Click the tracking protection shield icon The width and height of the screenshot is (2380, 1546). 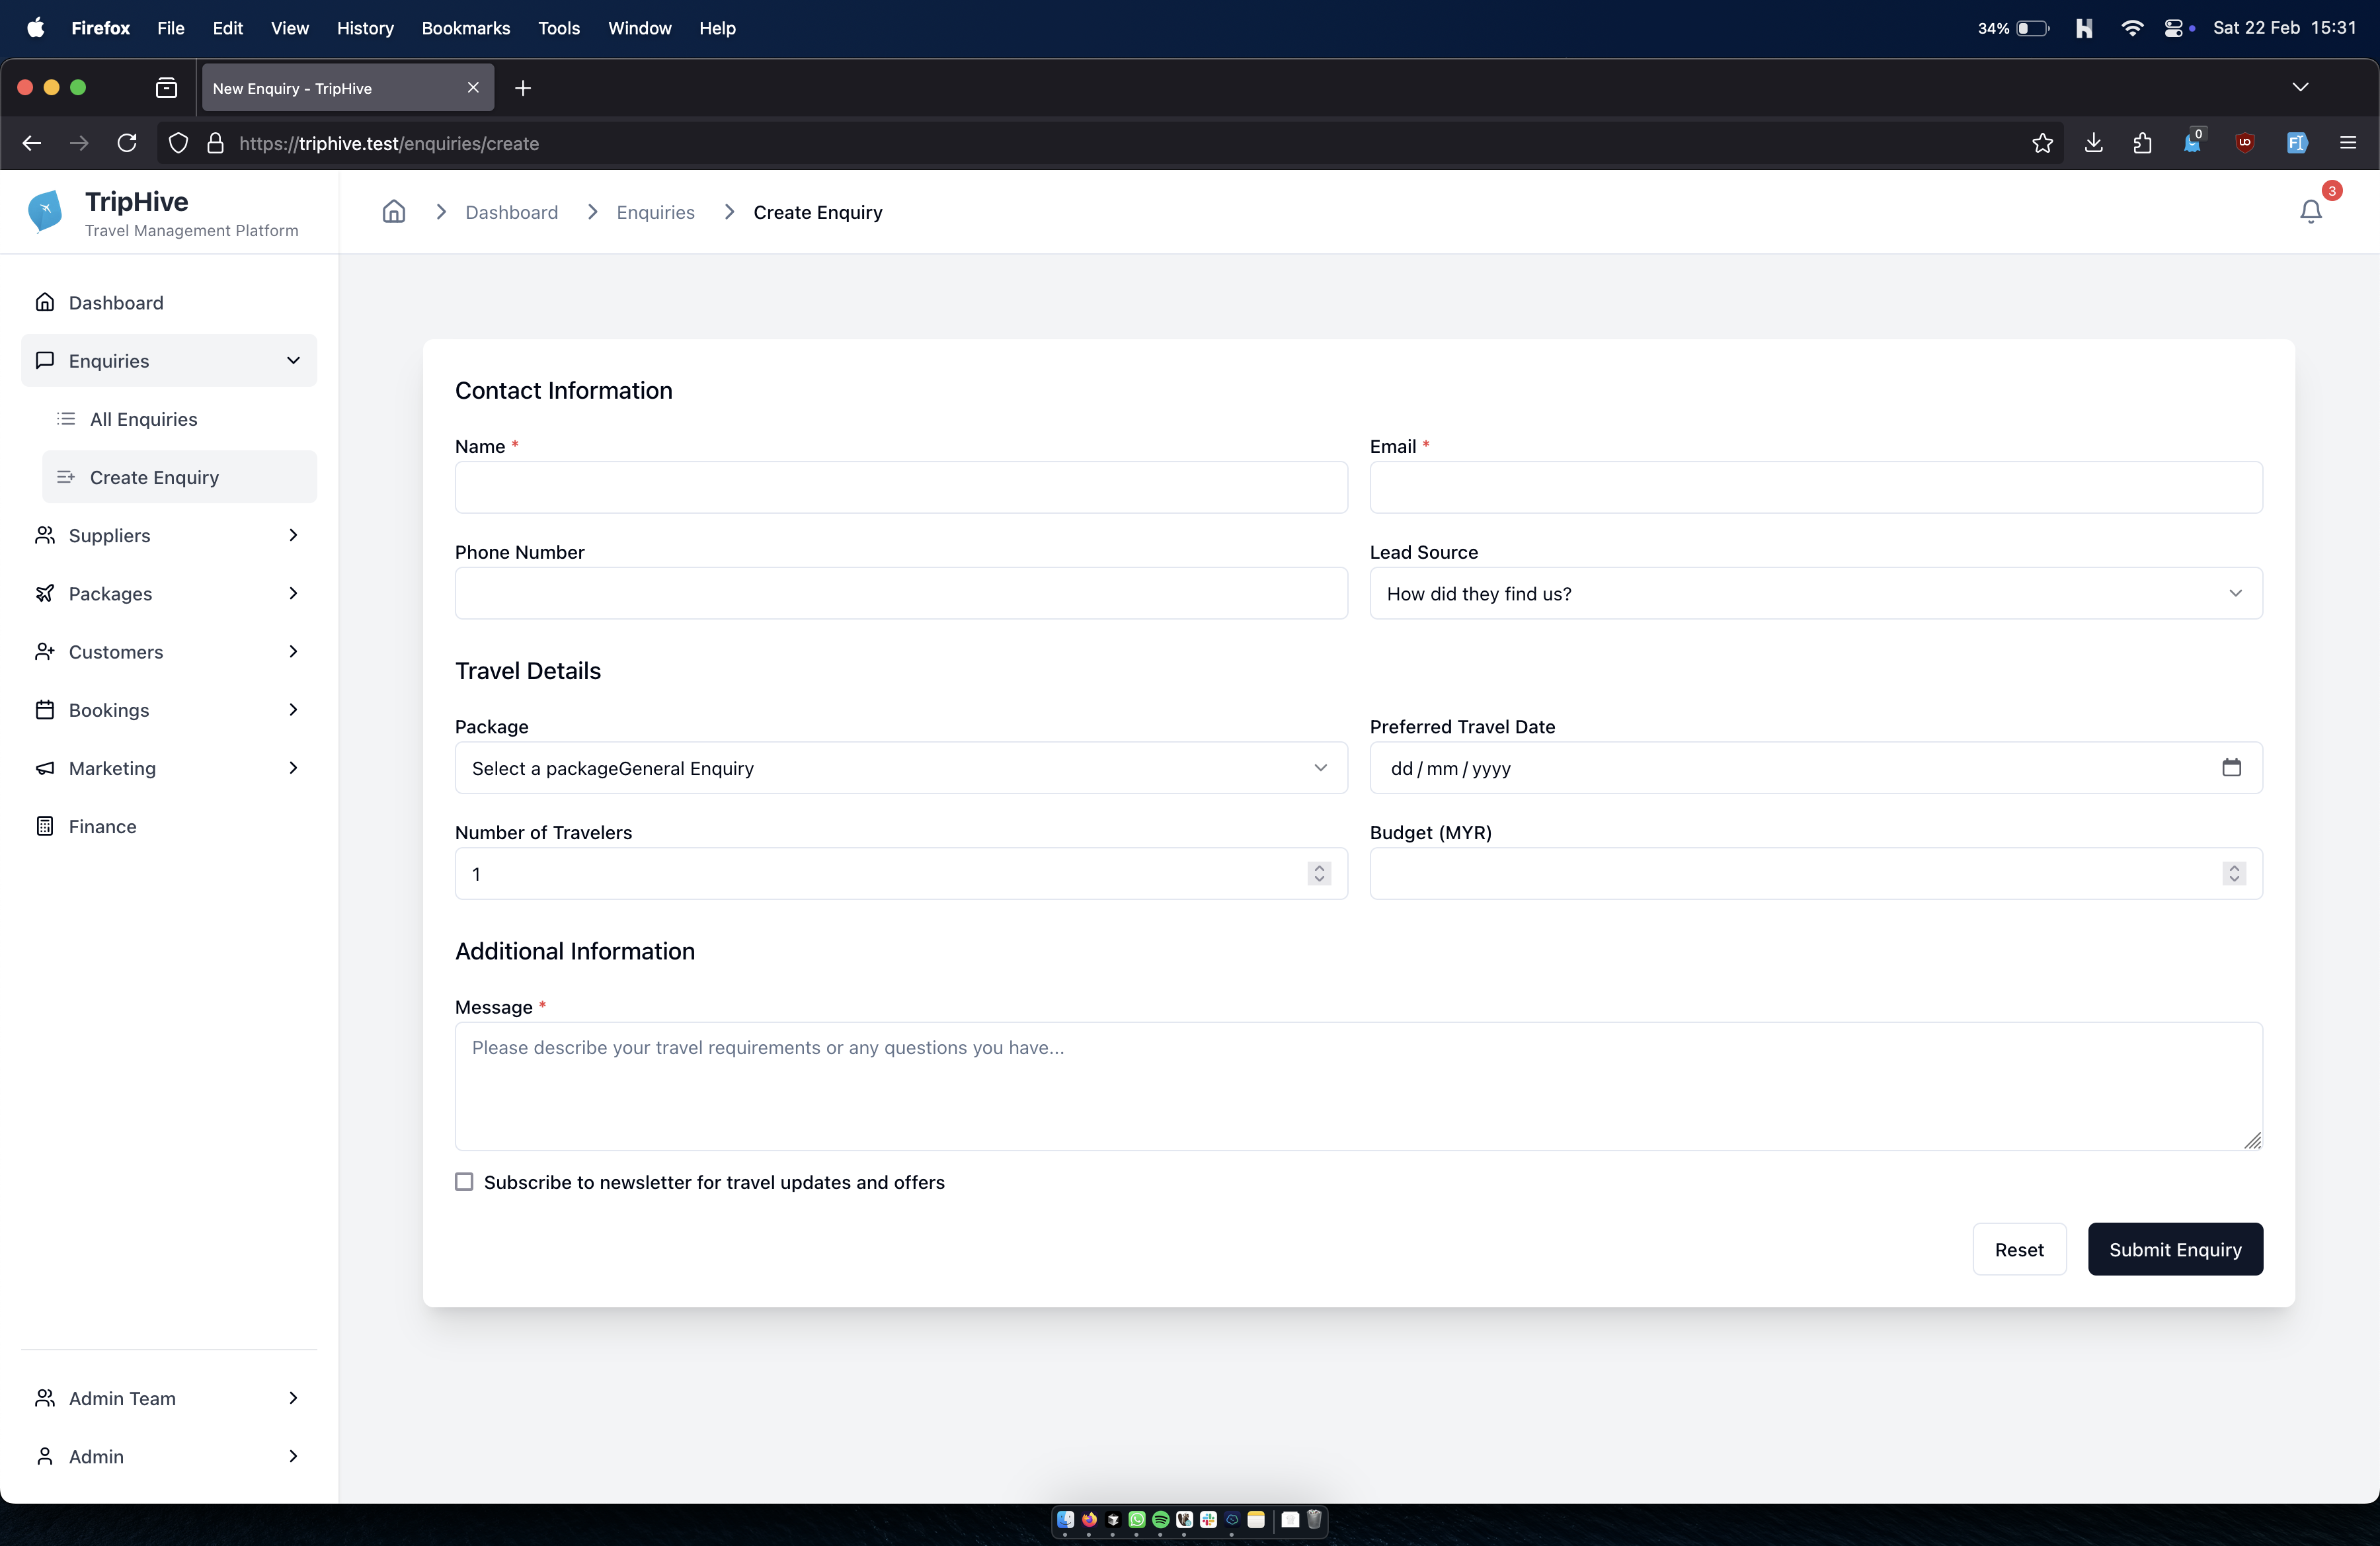178,143
